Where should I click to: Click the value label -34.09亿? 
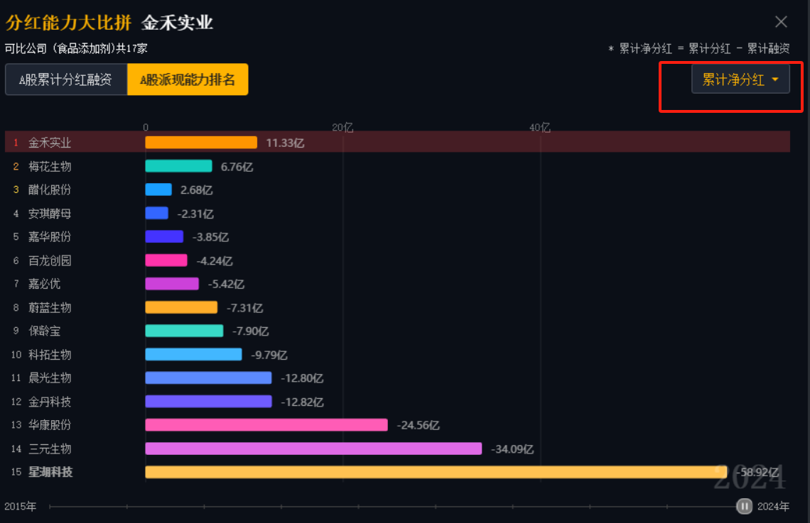click(512, 449)
